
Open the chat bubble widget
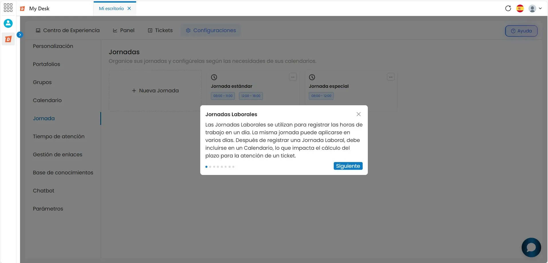click(x=531, y=247)
